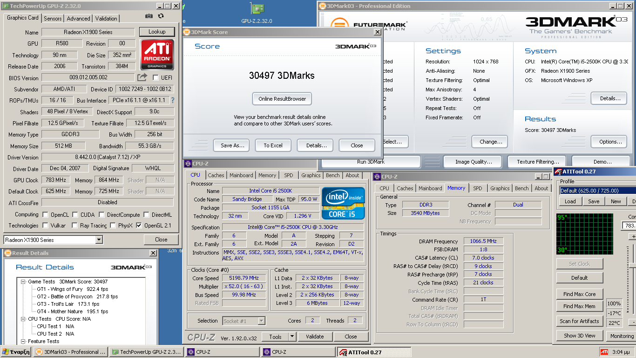Image resolution: width=636 pixels, height=358 pixels.
Task: Toggle the Vulkan checkbox
Action: pyautogui.click(x=46, y=226)
